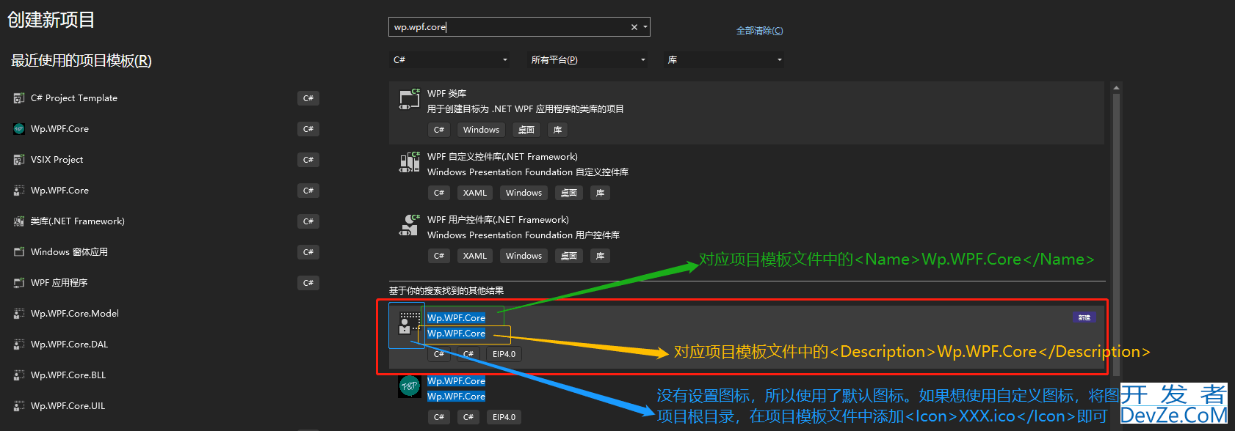Click the Windows tag under WPF 类库
This screenshot has width=1235, height=431.
pyautogui.click(x=481, y=130)
